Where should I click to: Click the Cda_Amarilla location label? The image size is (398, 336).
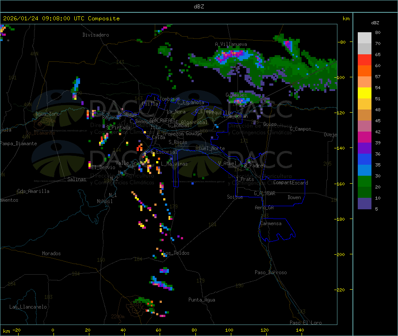(x=33, y=191)
